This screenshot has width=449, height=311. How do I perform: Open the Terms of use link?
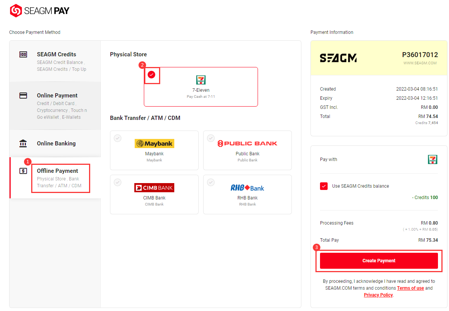click(x=410, y=288)
